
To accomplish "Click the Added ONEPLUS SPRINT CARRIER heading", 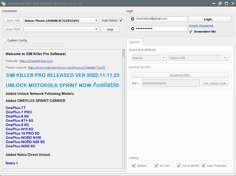I will 35,101.
